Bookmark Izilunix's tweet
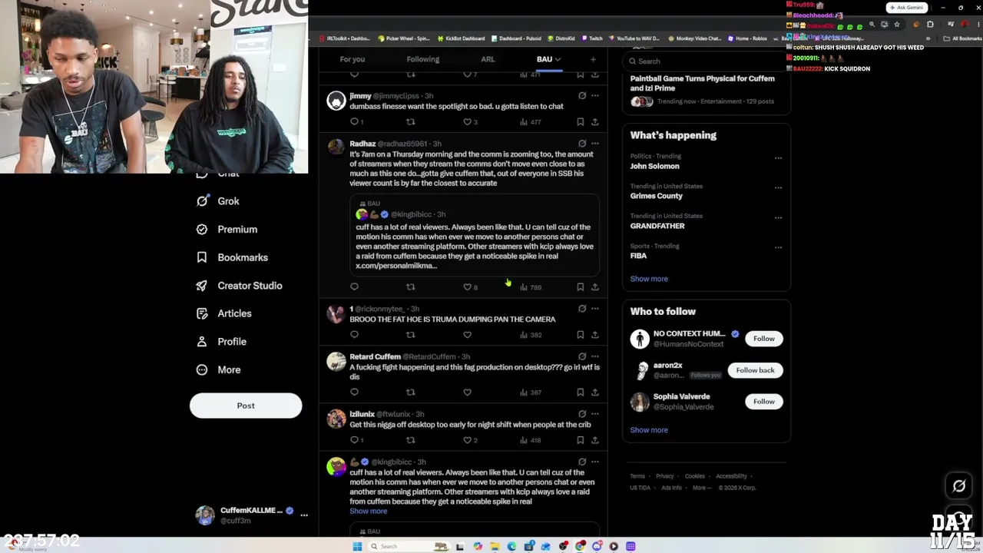 (x=580, y=440)
